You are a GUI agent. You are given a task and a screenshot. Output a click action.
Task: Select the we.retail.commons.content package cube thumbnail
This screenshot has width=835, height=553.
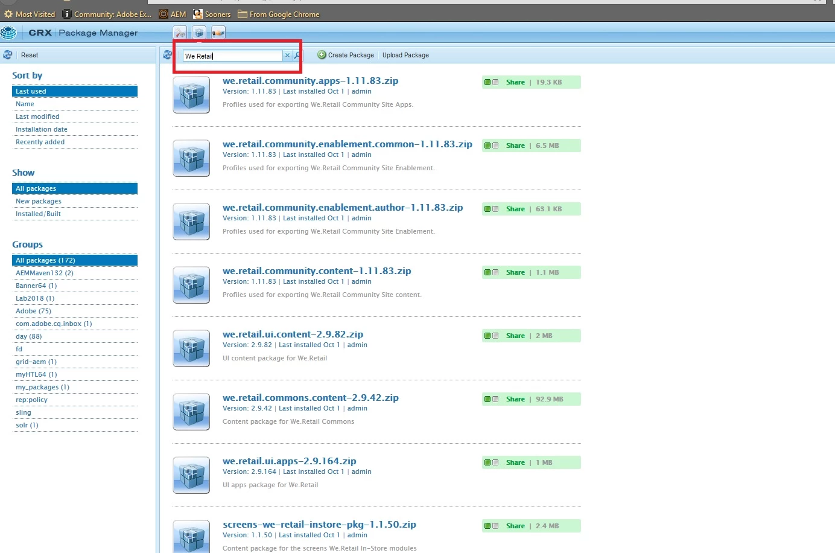point(191,412)
